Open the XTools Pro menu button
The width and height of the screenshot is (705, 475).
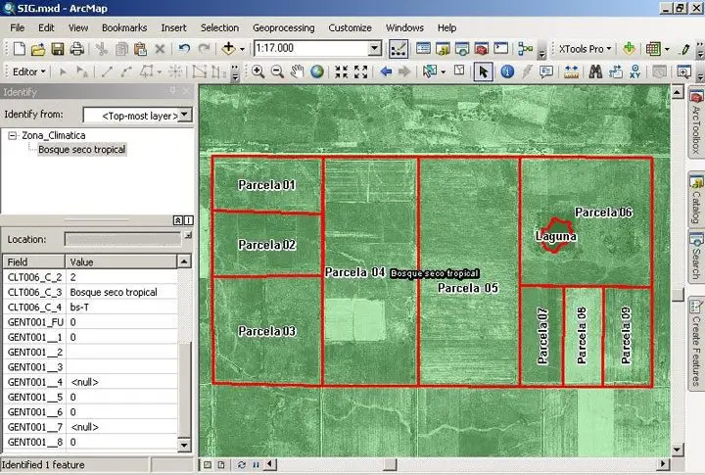(585, 49)
